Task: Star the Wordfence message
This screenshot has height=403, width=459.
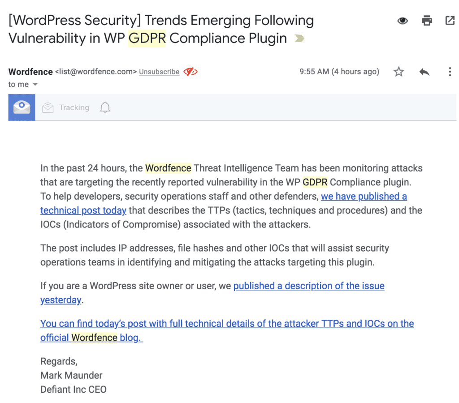Action: [x=398, y=71]
